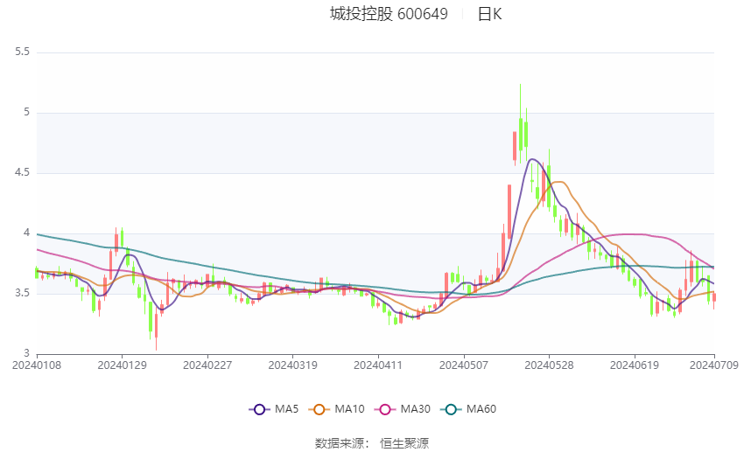Screen dimensions: 744x452
Task: Click the 20240709 date axis label
Action: coord(714,365)
